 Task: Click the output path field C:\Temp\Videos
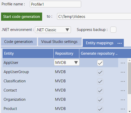pyautogui.click(x=94, y=16)
